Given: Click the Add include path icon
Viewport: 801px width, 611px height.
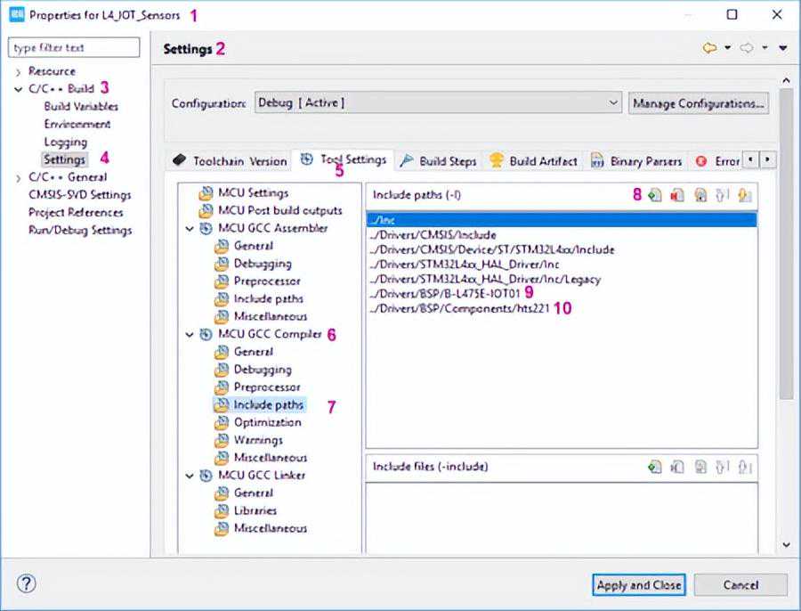Looking at the screenshot, I should click(655, 195).
